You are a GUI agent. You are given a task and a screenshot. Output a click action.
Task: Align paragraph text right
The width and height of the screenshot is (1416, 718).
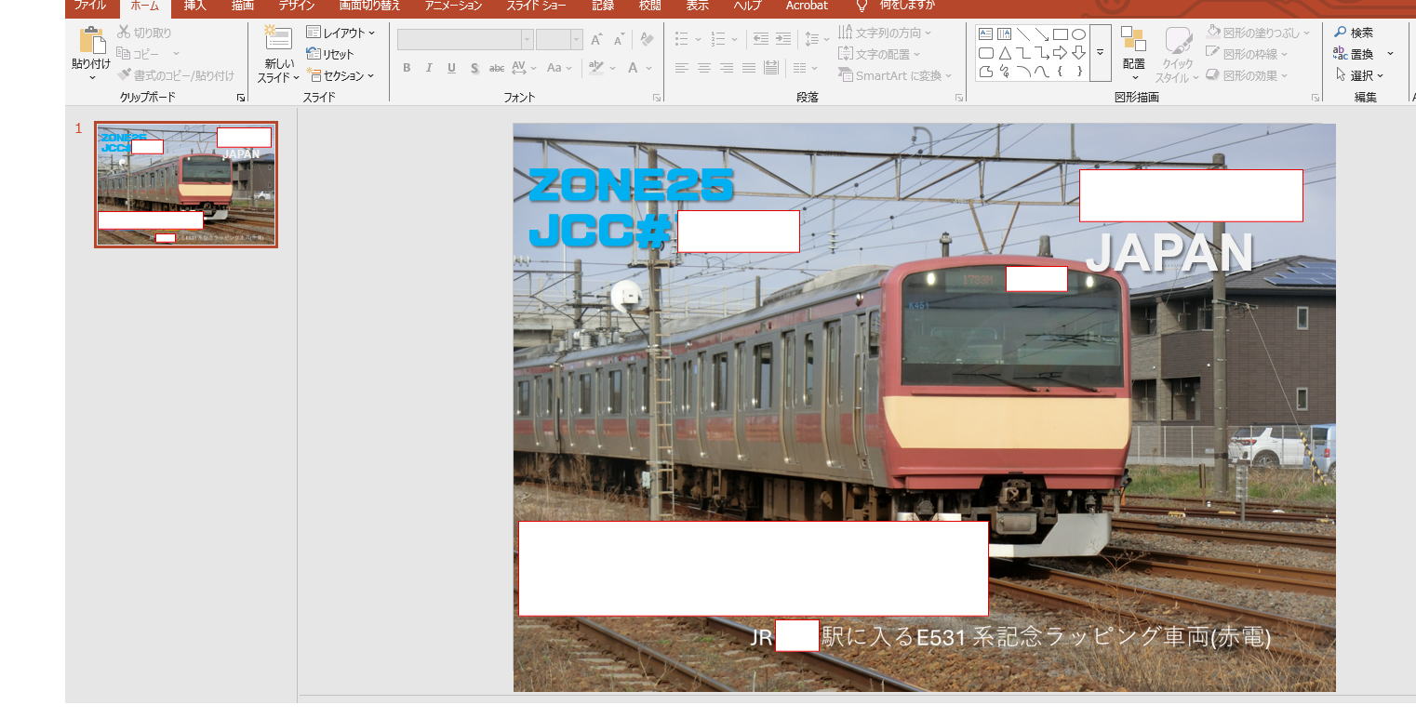pos(727,68)
